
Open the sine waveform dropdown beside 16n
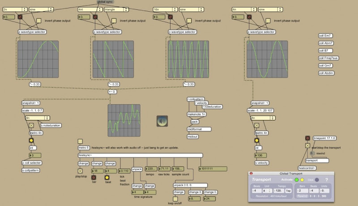[x=192, y=9]
